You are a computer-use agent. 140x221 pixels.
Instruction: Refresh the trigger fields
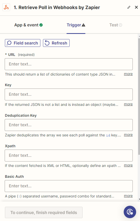56,43
